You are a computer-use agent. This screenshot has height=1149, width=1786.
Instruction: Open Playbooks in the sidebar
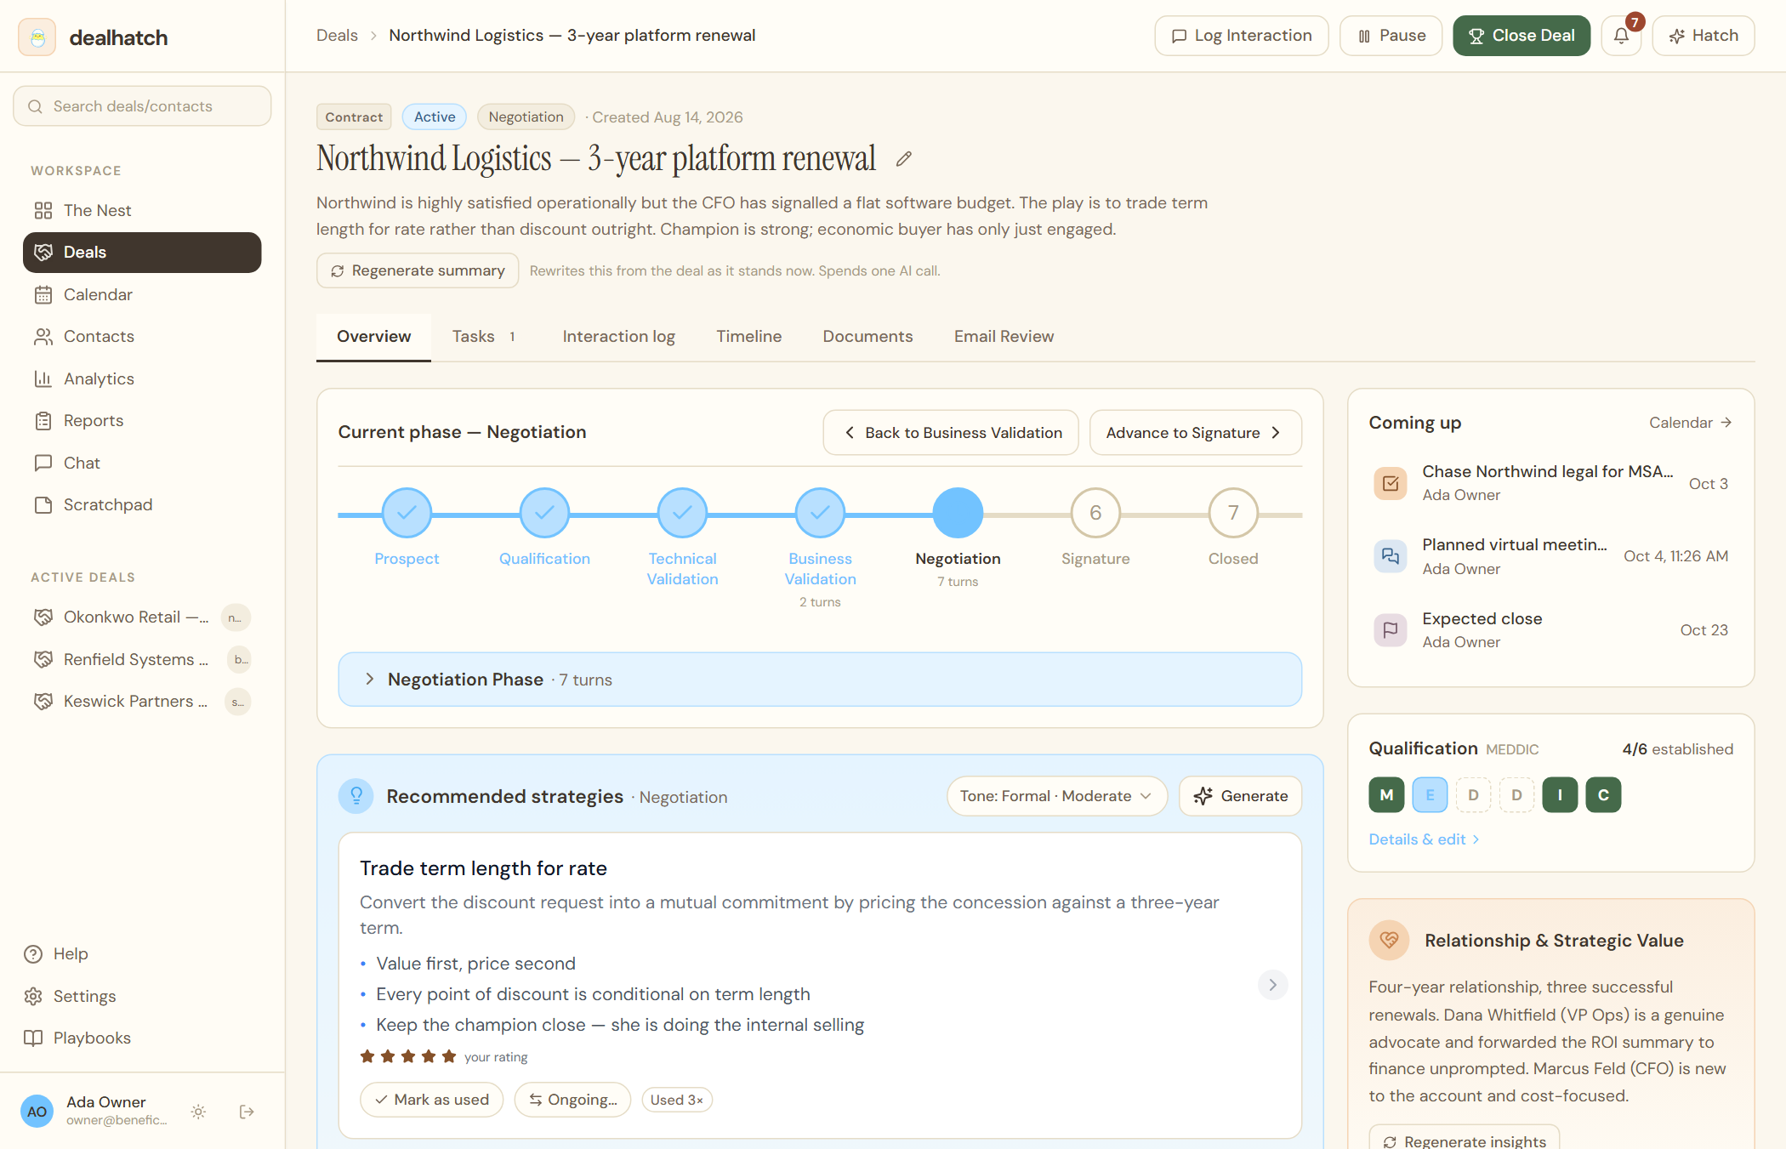pos(142,1038)
